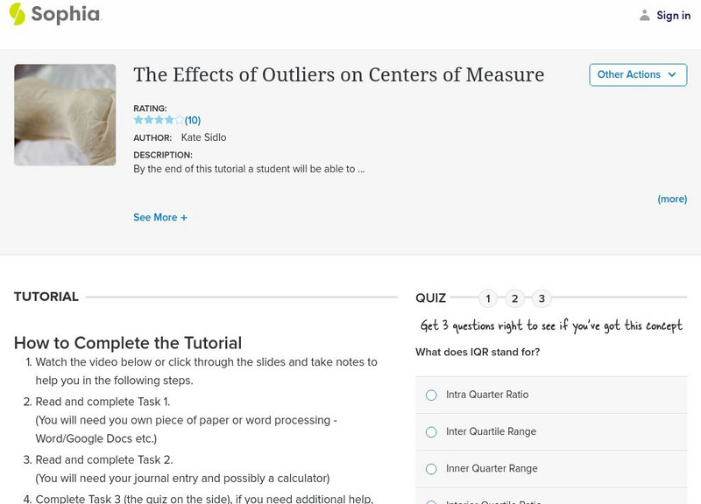Go to quiz question 3 circle
The image size is (701, 504).
coord(542,298)
